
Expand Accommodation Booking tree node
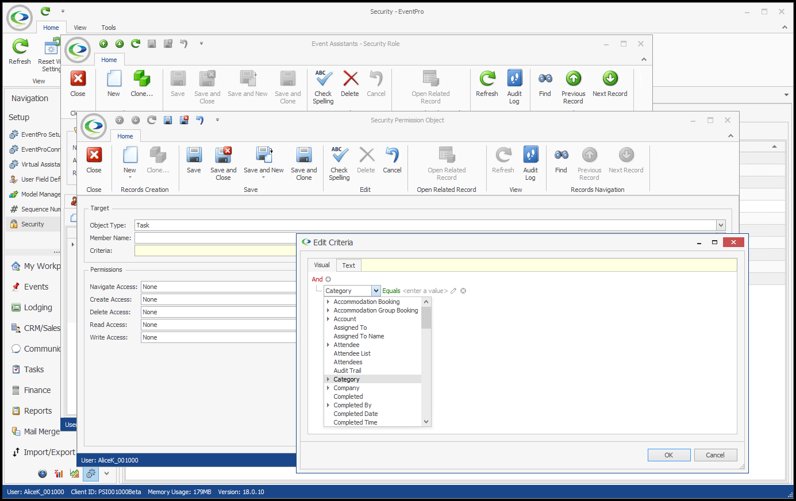click(x=328, y=302)
